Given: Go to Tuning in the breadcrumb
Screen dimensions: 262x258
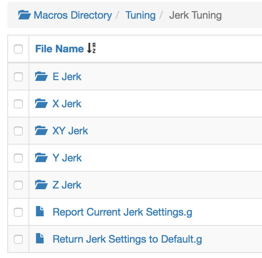Looking at the screenshot, I should tap(141, 15).
